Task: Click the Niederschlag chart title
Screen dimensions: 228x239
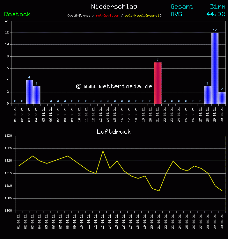Action: [114, 6]
